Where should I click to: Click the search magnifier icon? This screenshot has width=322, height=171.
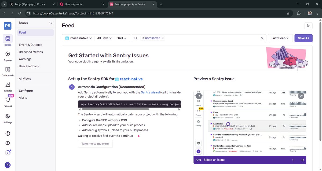[136, 38]
